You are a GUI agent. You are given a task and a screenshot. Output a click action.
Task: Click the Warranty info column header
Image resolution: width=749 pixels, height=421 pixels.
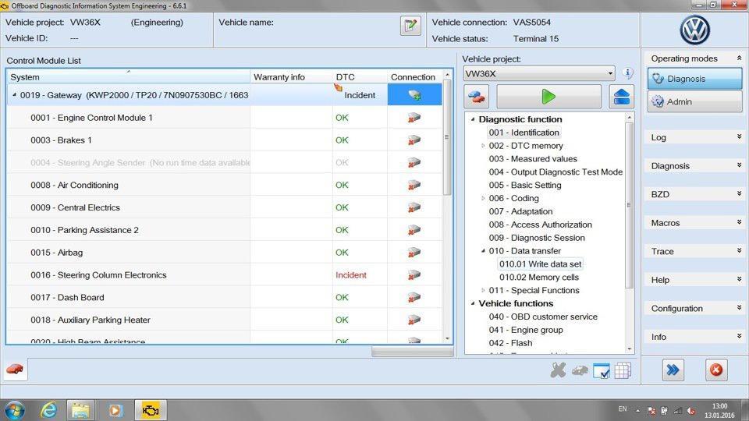(291, 77)
